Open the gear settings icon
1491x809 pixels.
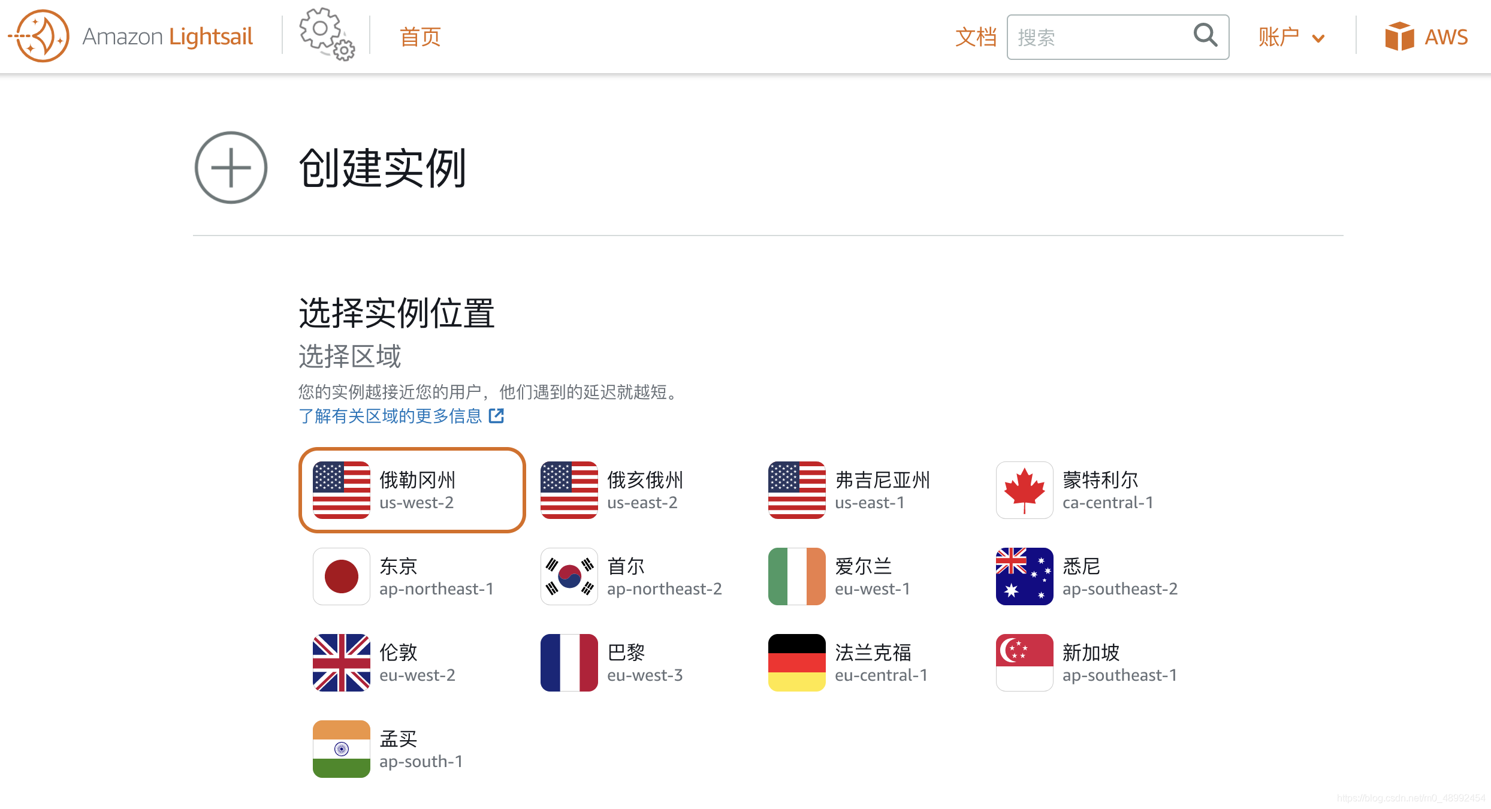point(327,35)
